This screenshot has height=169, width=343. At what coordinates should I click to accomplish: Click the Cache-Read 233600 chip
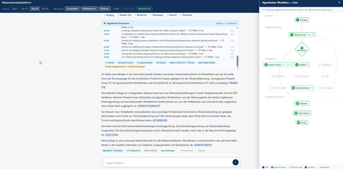[x=206, y=63]
